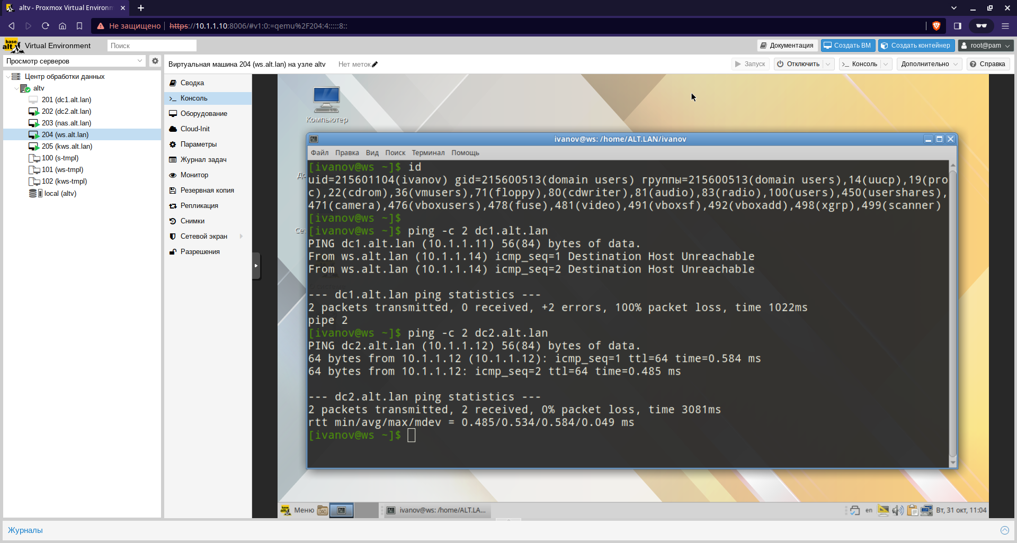Click the Справка button
The width and height of the screenshot is (1017, 543).
pos(987,64)
